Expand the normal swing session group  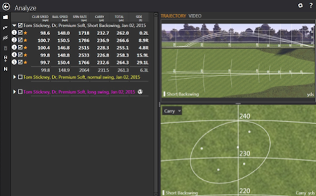coord(14,77)
